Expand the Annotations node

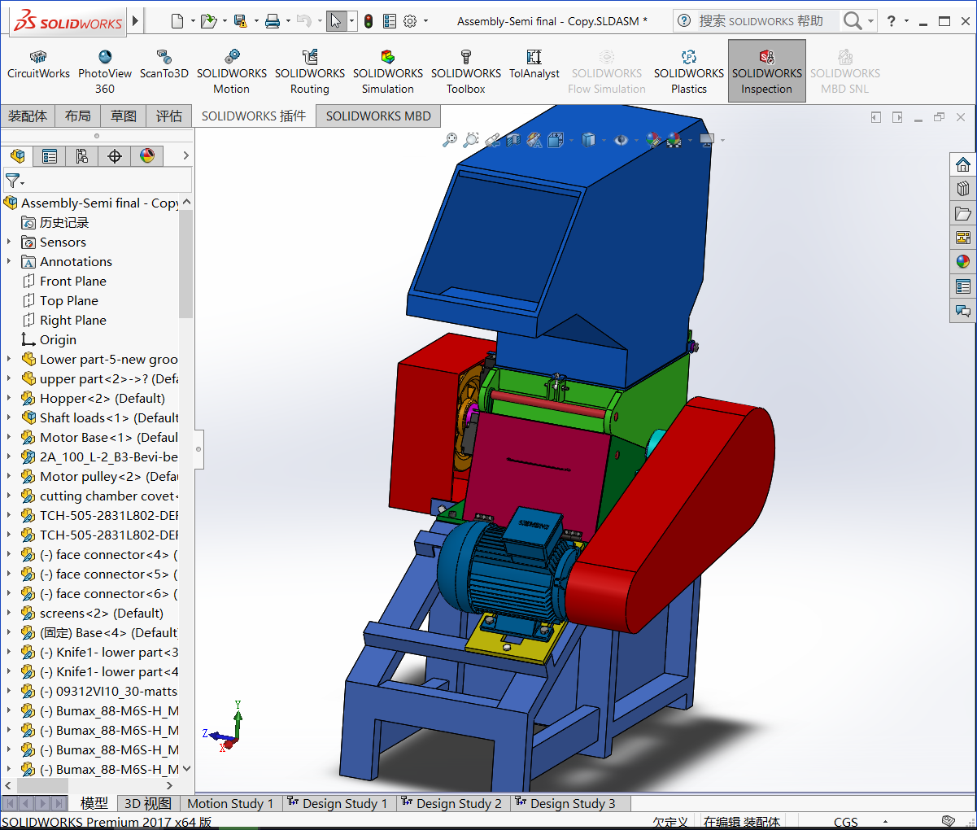(x=9, y=261)
